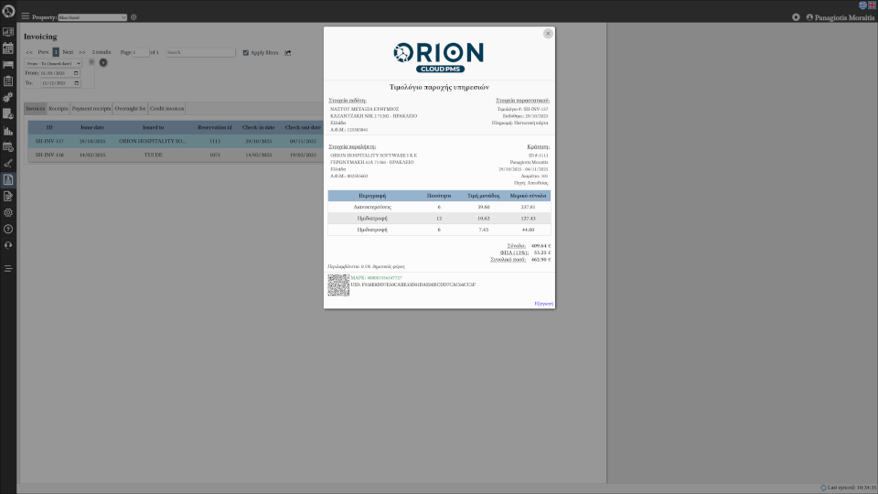The height and width of the screenshot is (494, 878).
Task: Click the Εξαγωγή export link
Action: (544, 303)
